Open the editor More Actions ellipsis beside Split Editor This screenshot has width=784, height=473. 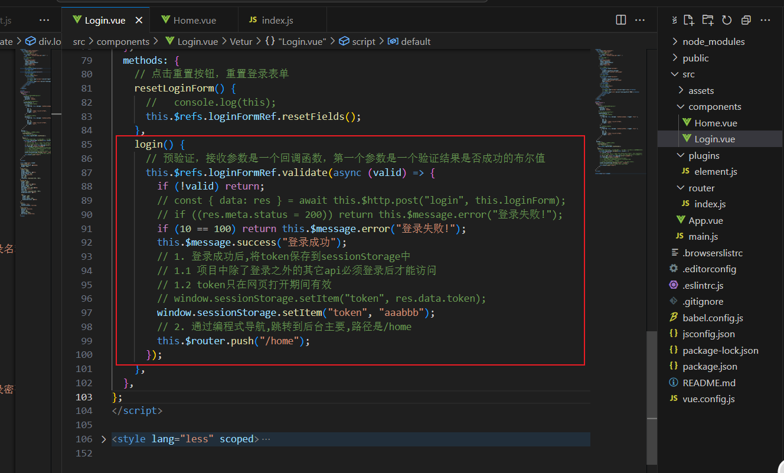640,20
